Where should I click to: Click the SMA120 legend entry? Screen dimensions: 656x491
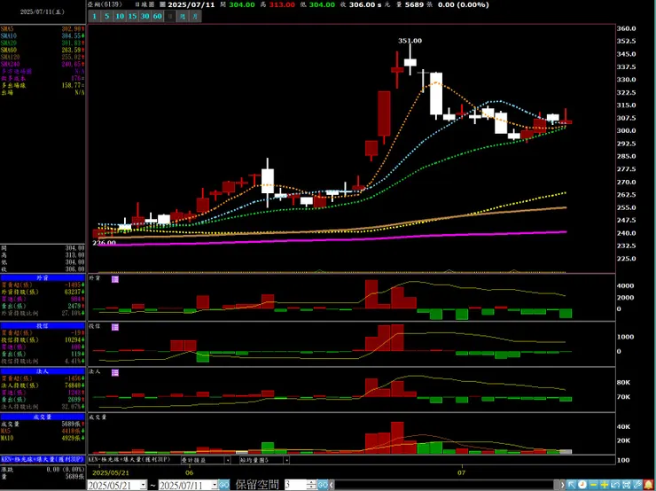(43, 57)
